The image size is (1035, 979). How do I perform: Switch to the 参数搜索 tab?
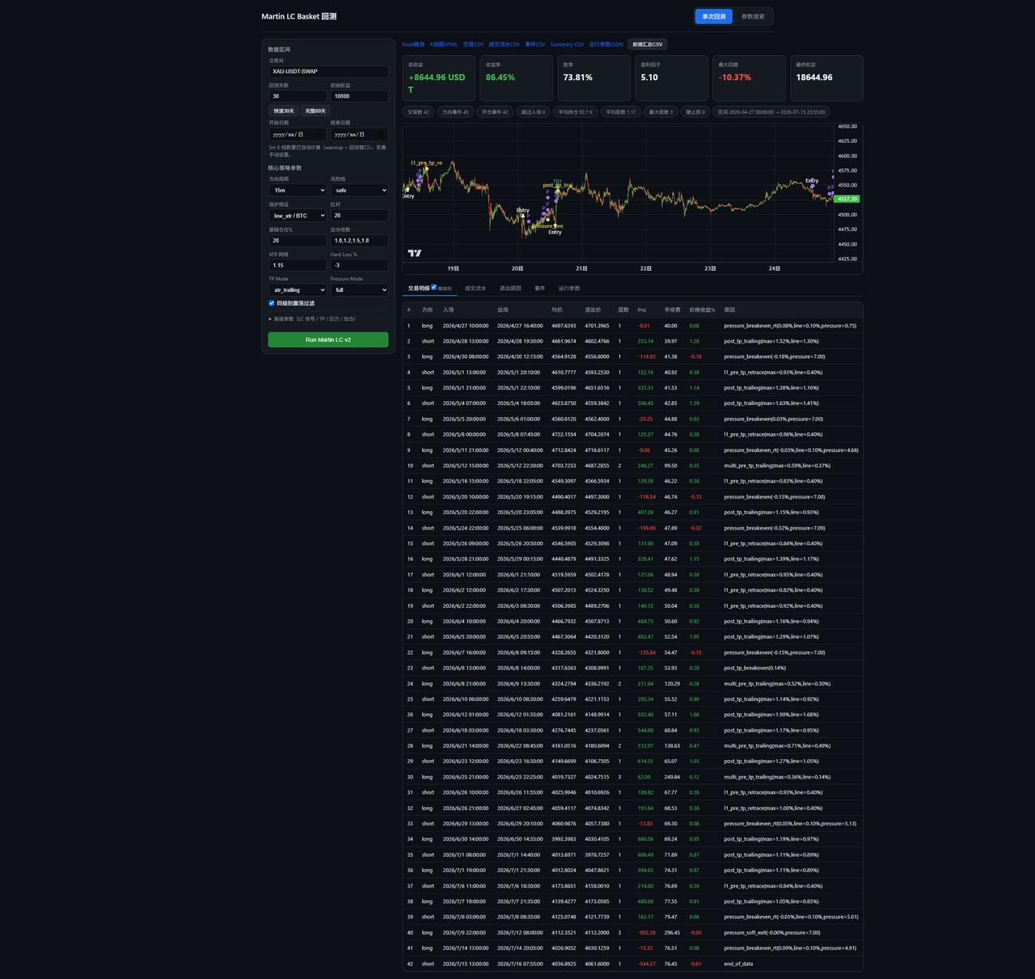click(753, 16)
